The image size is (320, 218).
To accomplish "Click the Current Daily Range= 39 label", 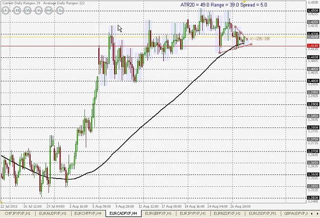I will (21, 3).
